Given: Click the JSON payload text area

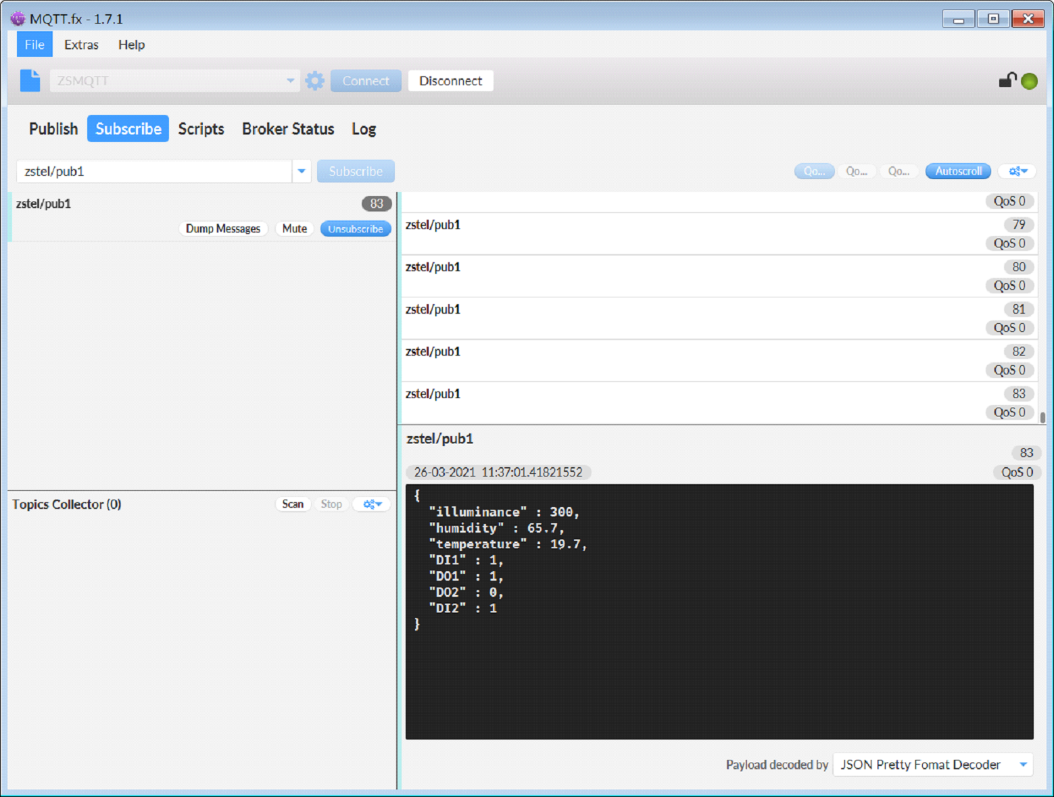Looking at the screenshot, I should click(x=719, y=612).
